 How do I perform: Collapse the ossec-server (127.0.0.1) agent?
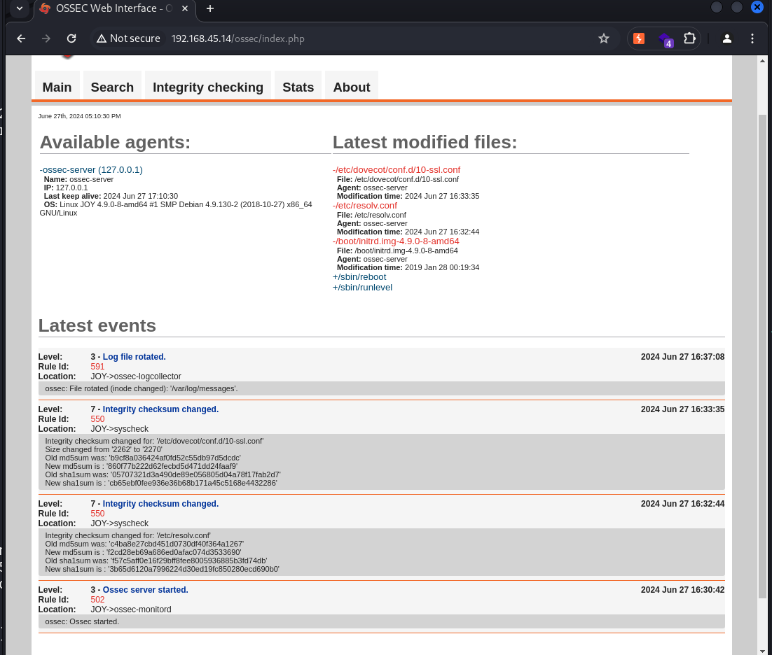(91, 169)
